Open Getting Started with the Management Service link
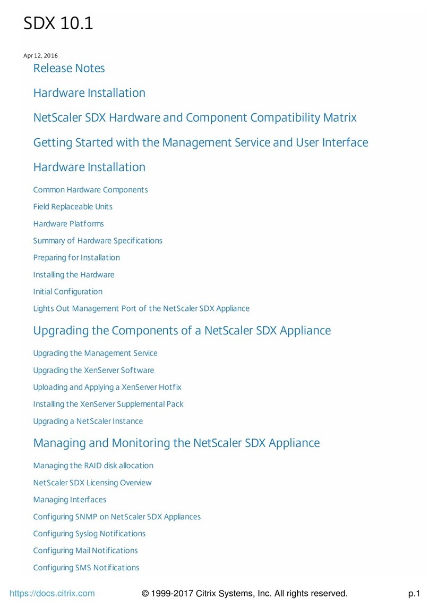 201,142
